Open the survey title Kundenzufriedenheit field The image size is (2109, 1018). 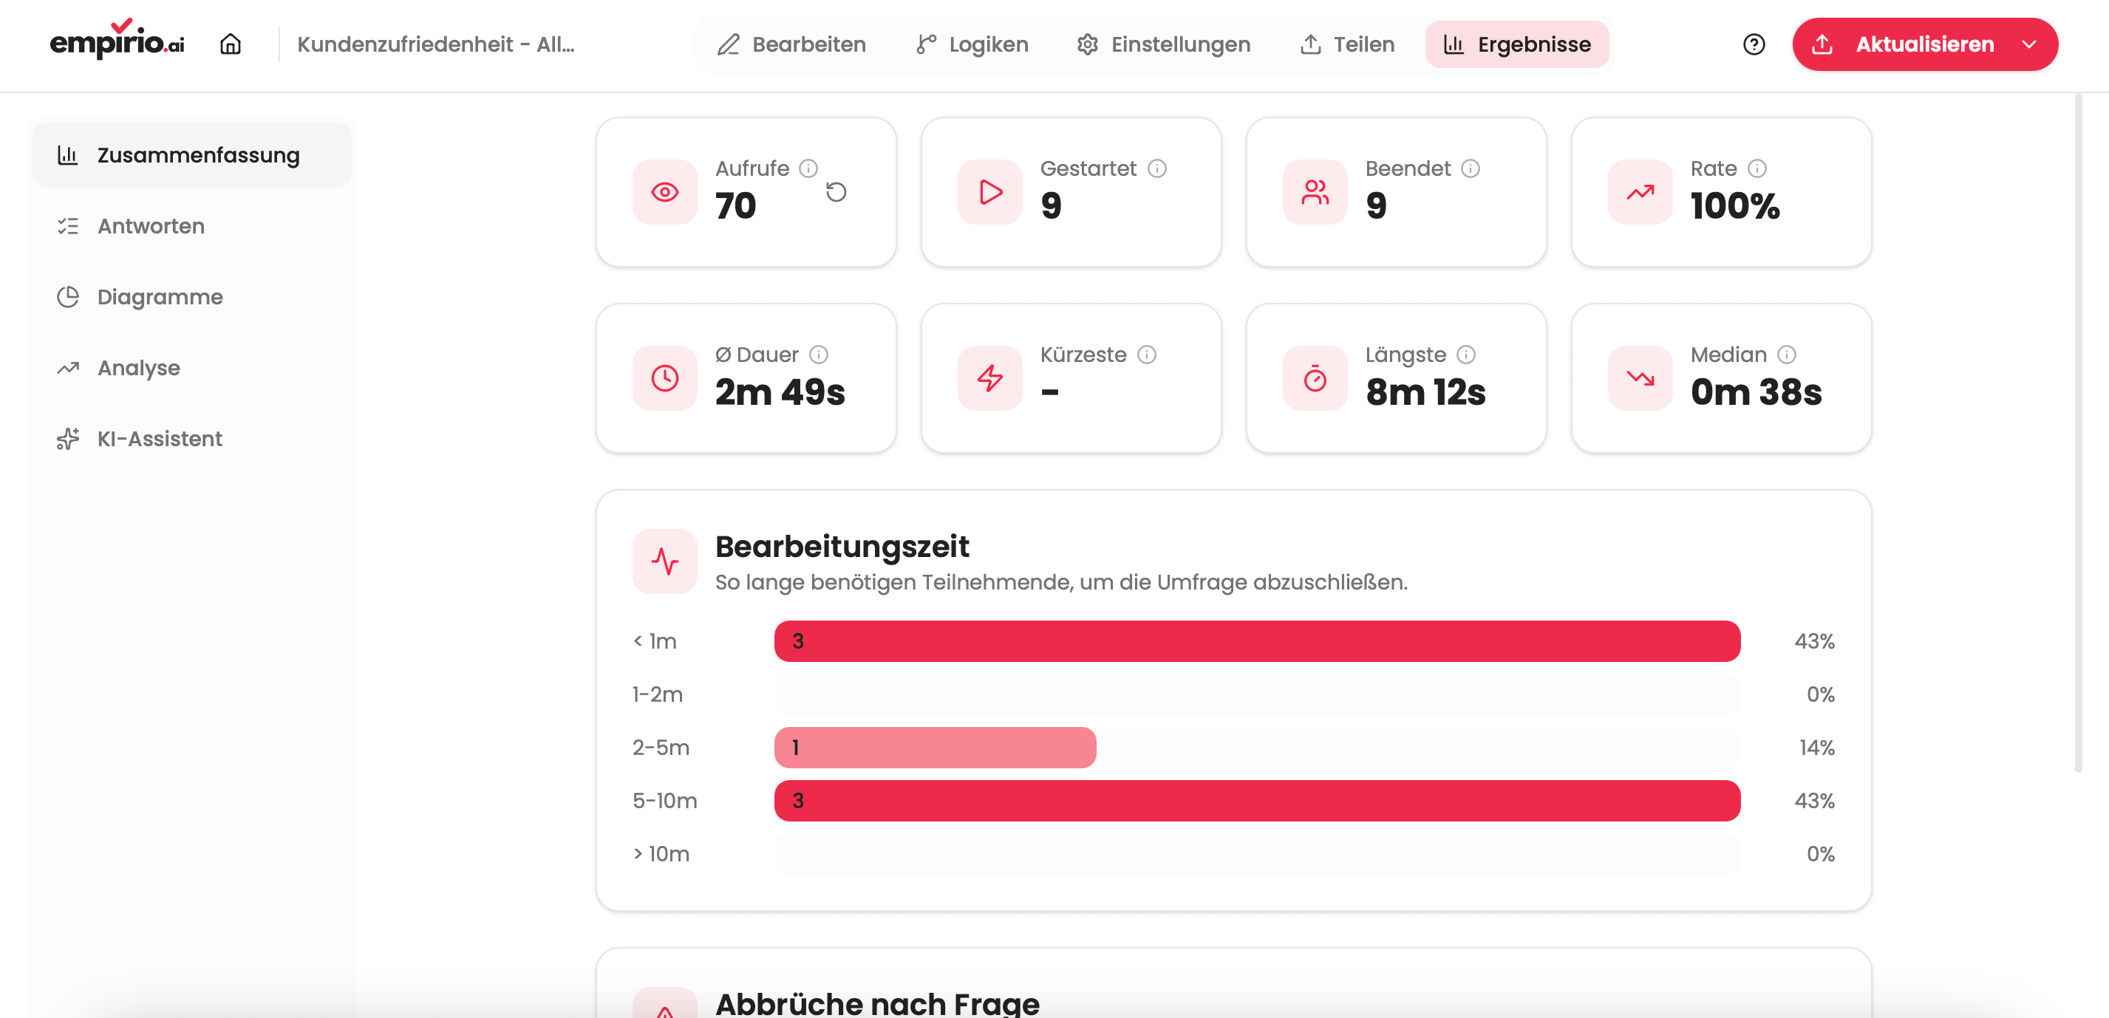(x=437, y=44)
